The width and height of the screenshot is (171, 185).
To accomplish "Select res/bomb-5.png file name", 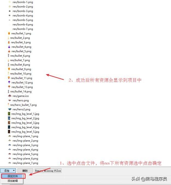I will (x=23, y=20).
